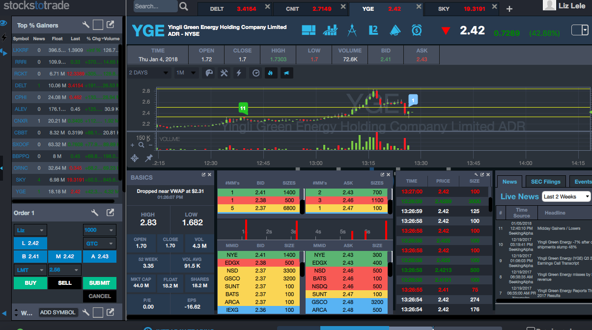Set price with A 2.43 button
Viewport: 592px width, 330px height.
100,256
